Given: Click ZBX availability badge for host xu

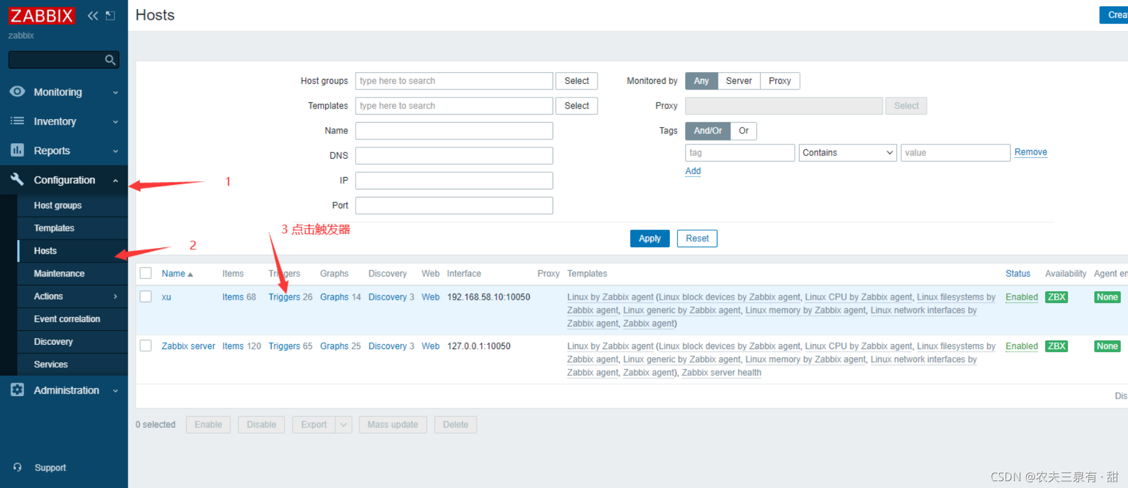Looking at the screenshot, I should pos(1056,297).
